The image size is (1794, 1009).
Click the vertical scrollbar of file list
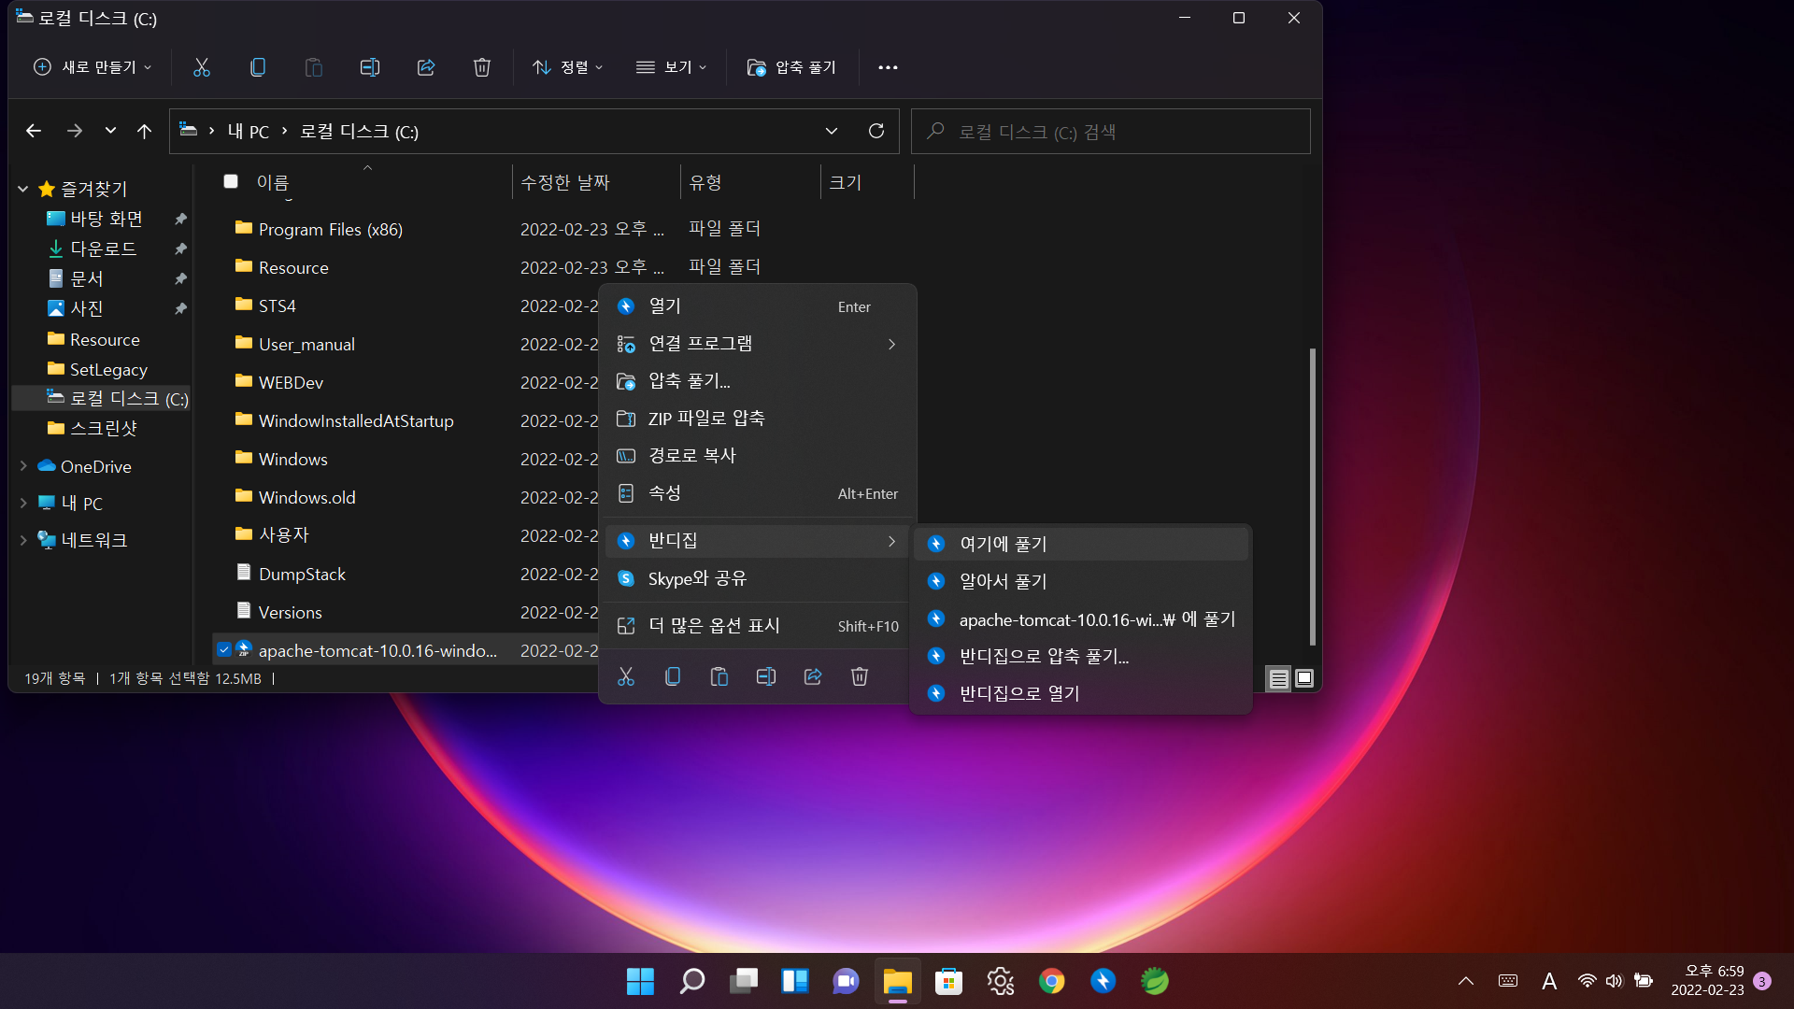(x=1312, y=495)
